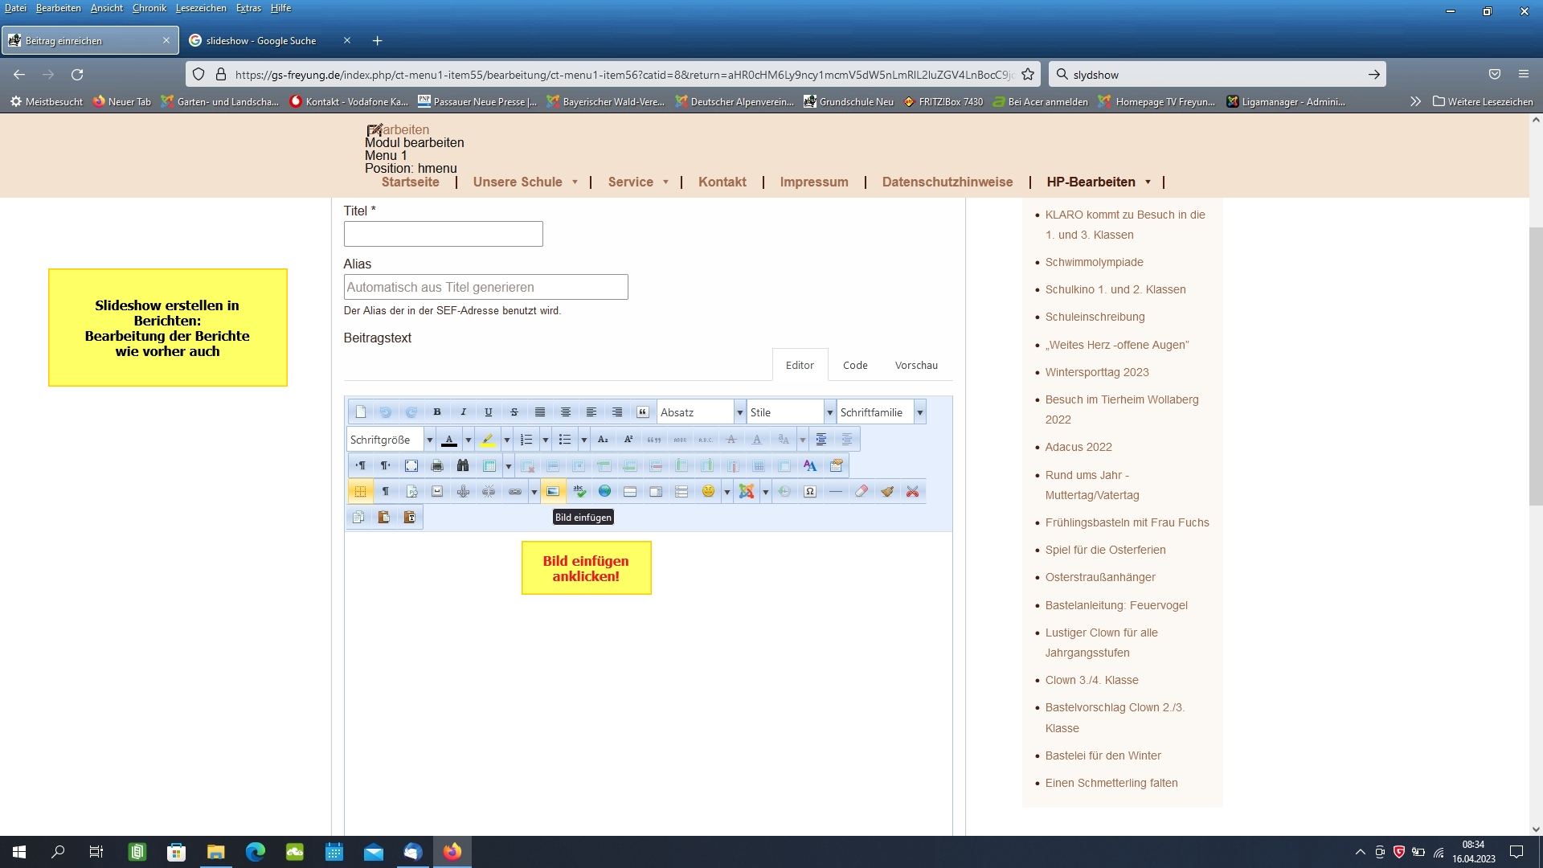
Task: Insert a link with the chain icon
Action: click(515, 491)
